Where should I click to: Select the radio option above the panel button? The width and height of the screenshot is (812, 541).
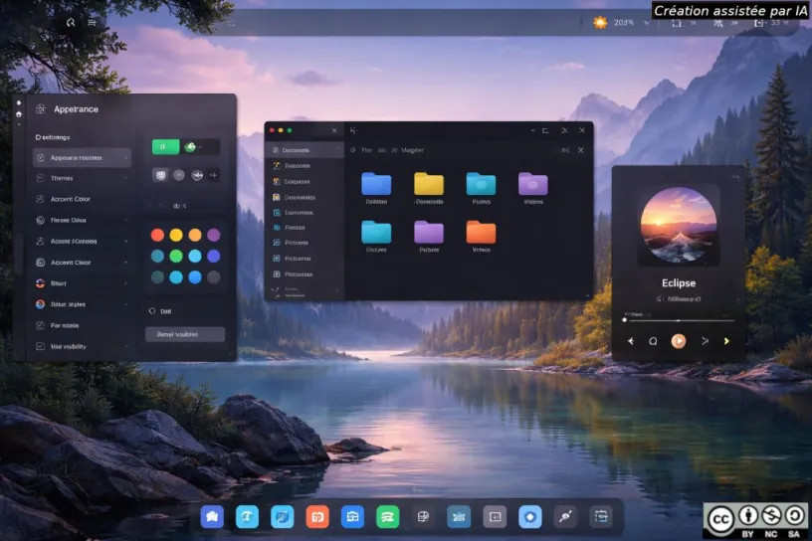pyautogui.click(x=152, y=310)
